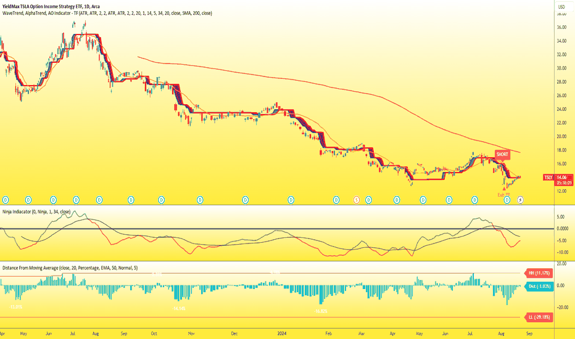The height and width of the screenshot is (339, 575).
Task: Click the 36.00 price axis label
Action: point(561,28)
